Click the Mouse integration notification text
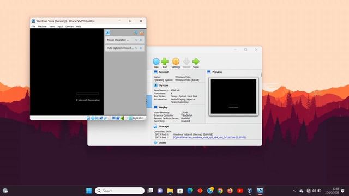The height and width of the screenshot is (196, 349). [x=118, y=40]
